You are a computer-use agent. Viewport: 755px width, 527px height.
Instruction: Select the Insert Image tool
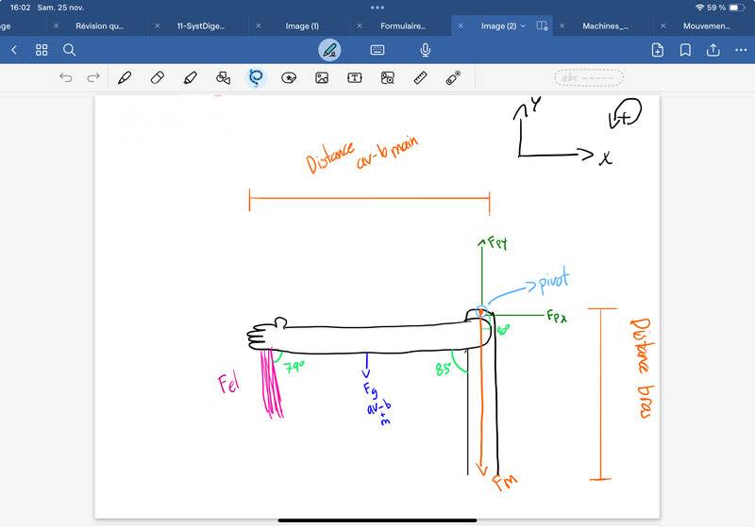tap(322, 78)
